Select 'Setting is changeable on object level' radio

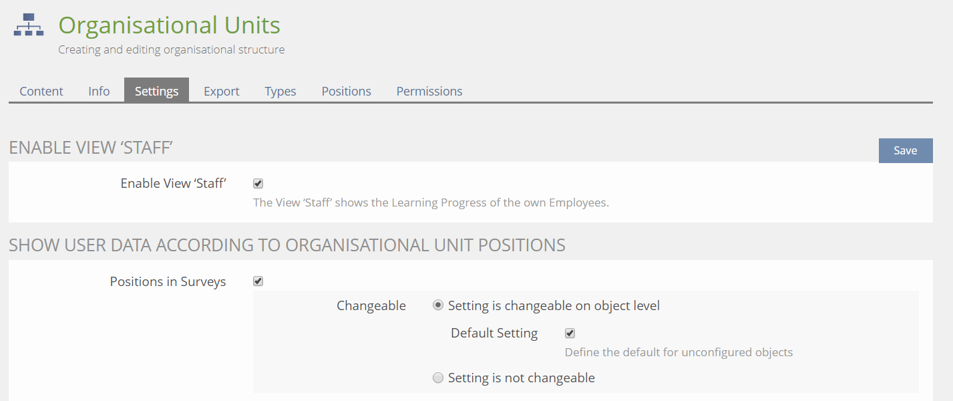[438, 305]
